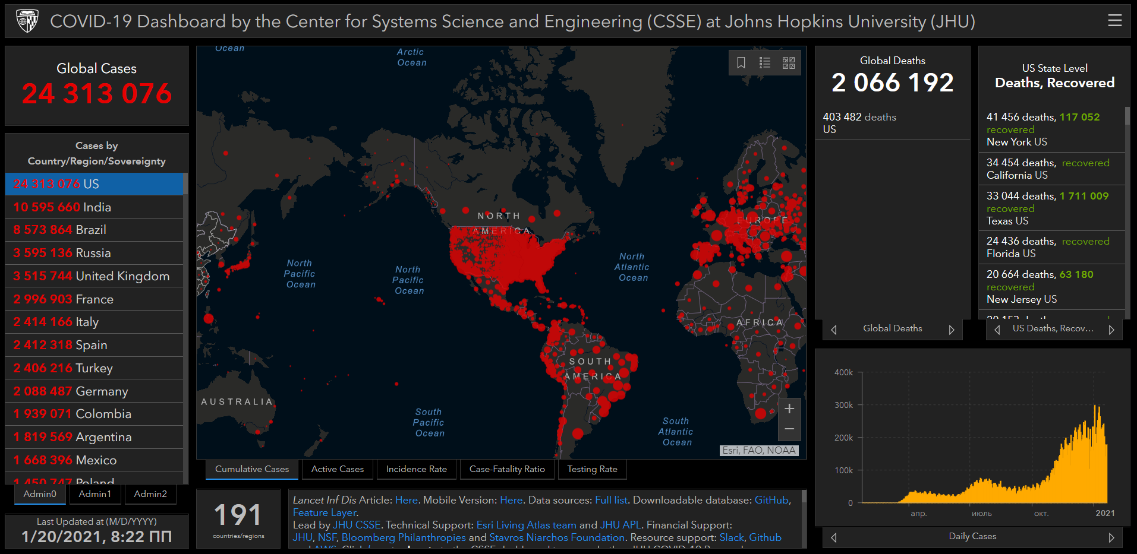
Task: Open the Feature Layer link
Action: [x=325, y=512]
